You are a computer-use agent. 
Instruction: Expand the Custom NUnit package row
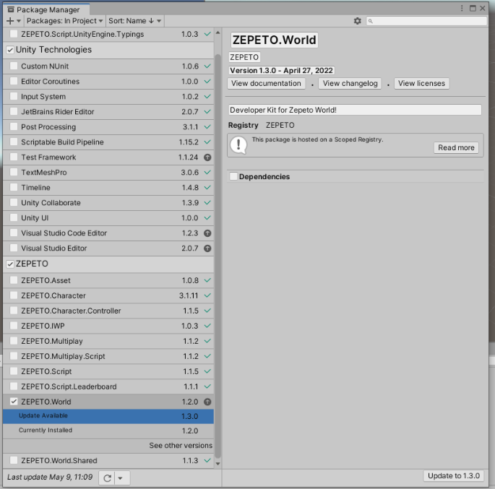[x=14, y=66]
